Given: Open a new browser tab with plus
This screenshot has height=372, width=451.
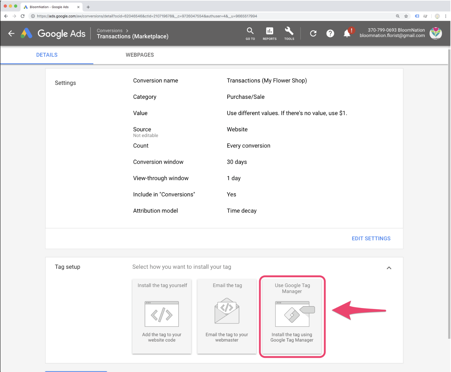Looking at the screenshot, I should point(88,7).
